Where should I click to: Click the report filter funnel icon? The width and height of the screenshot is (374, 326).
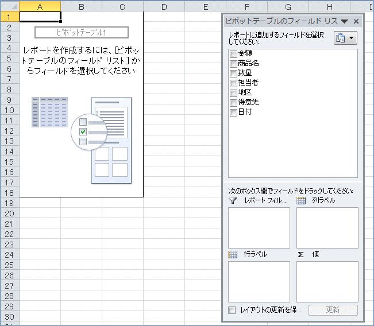pyautogui.click(x=233, y=201)
